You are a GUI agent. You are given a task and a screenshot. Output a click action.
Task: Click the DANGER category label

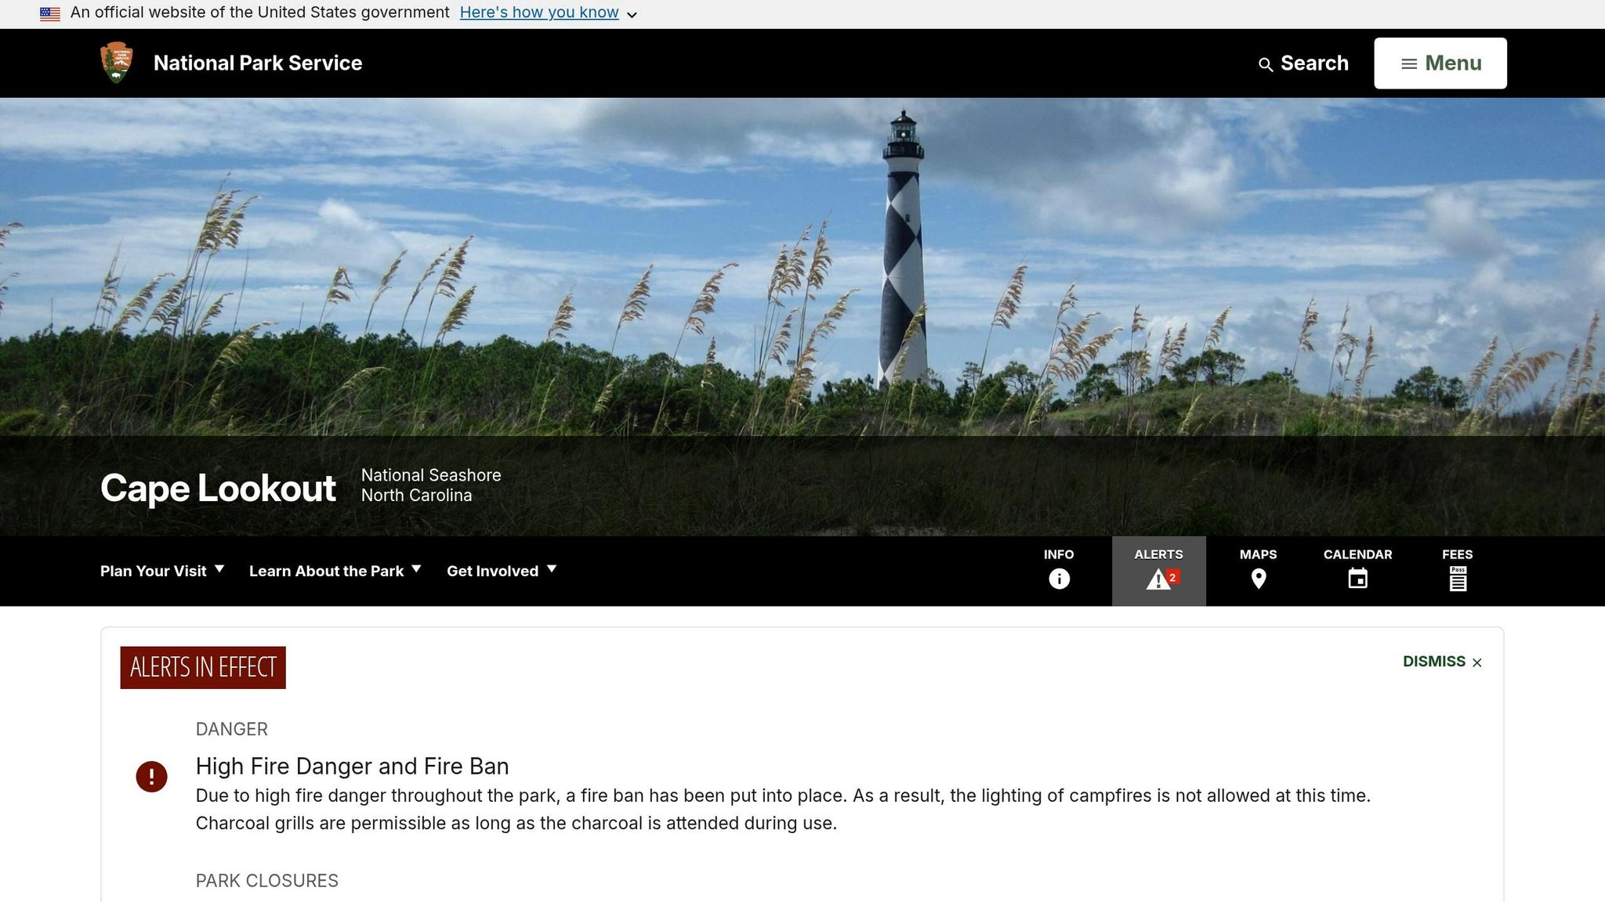pos(232,729)
